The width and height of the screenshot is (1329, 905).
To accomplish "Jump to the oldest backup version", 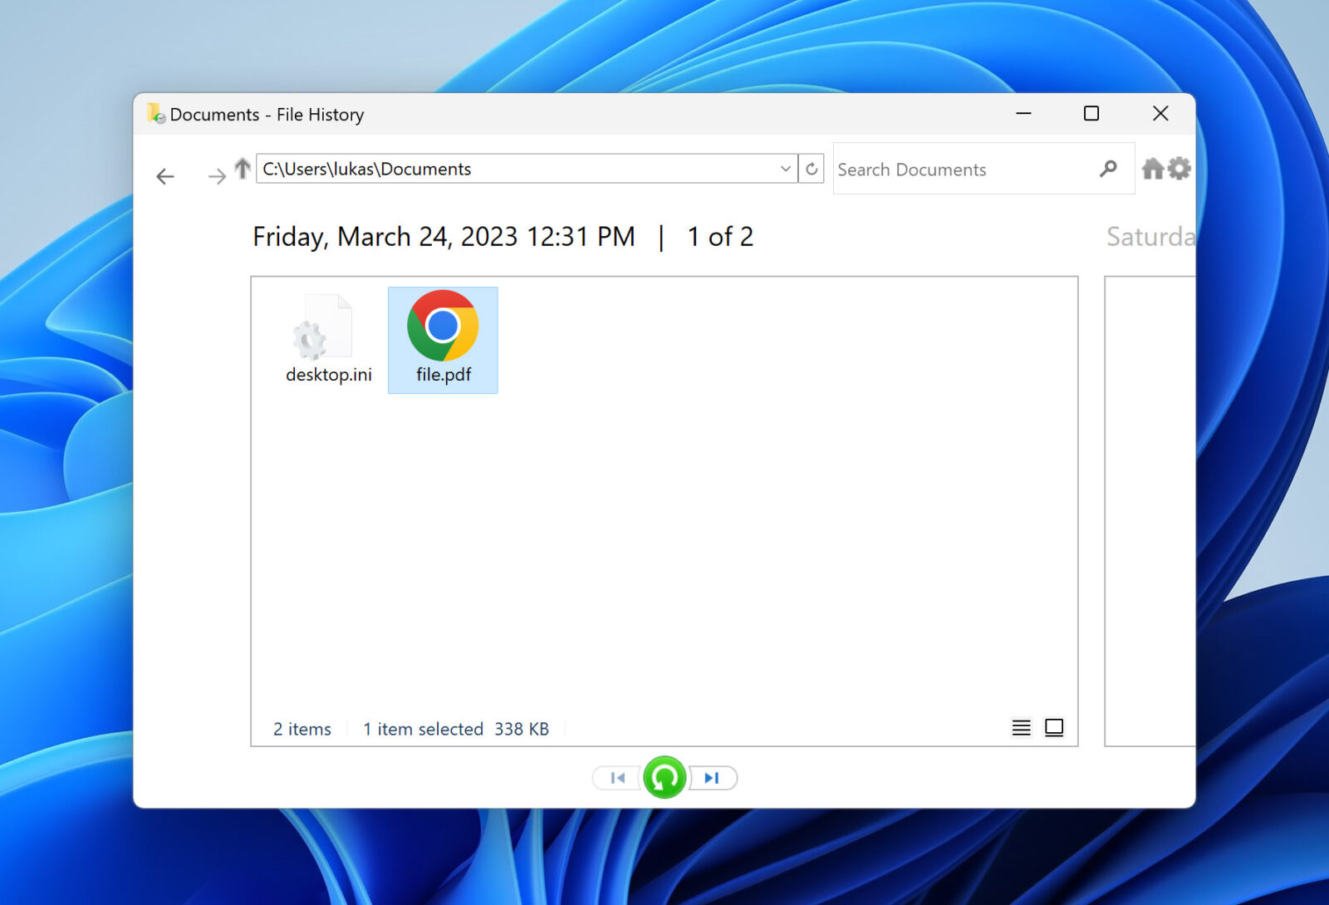I will point(616,778).
